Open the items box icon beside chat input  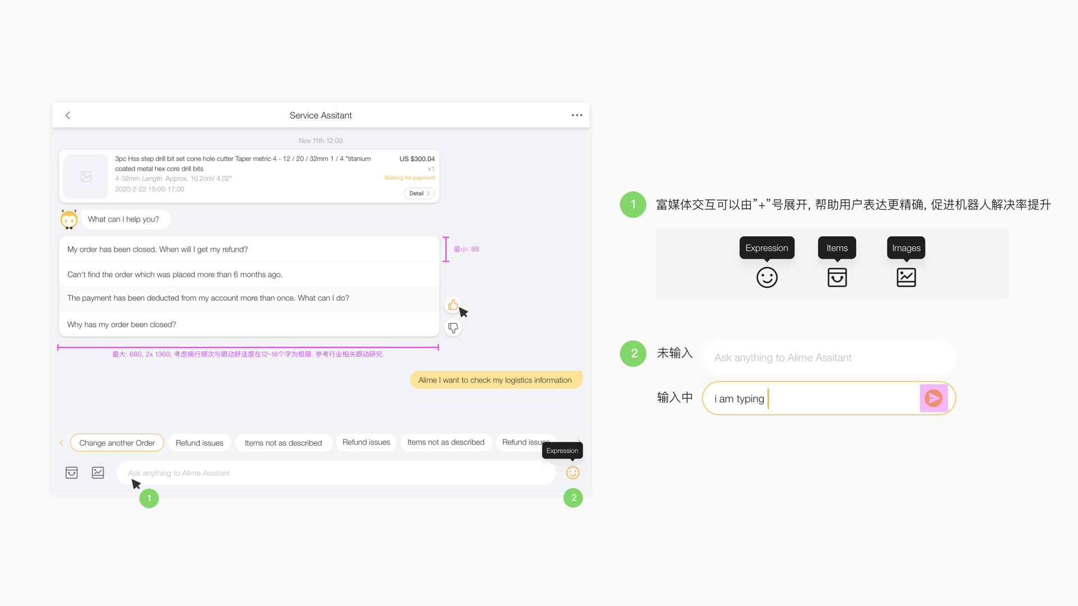pos(71,473)
